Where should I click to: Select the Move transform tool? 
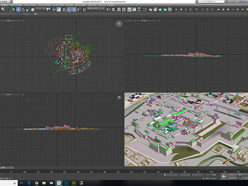pos(19,9)
